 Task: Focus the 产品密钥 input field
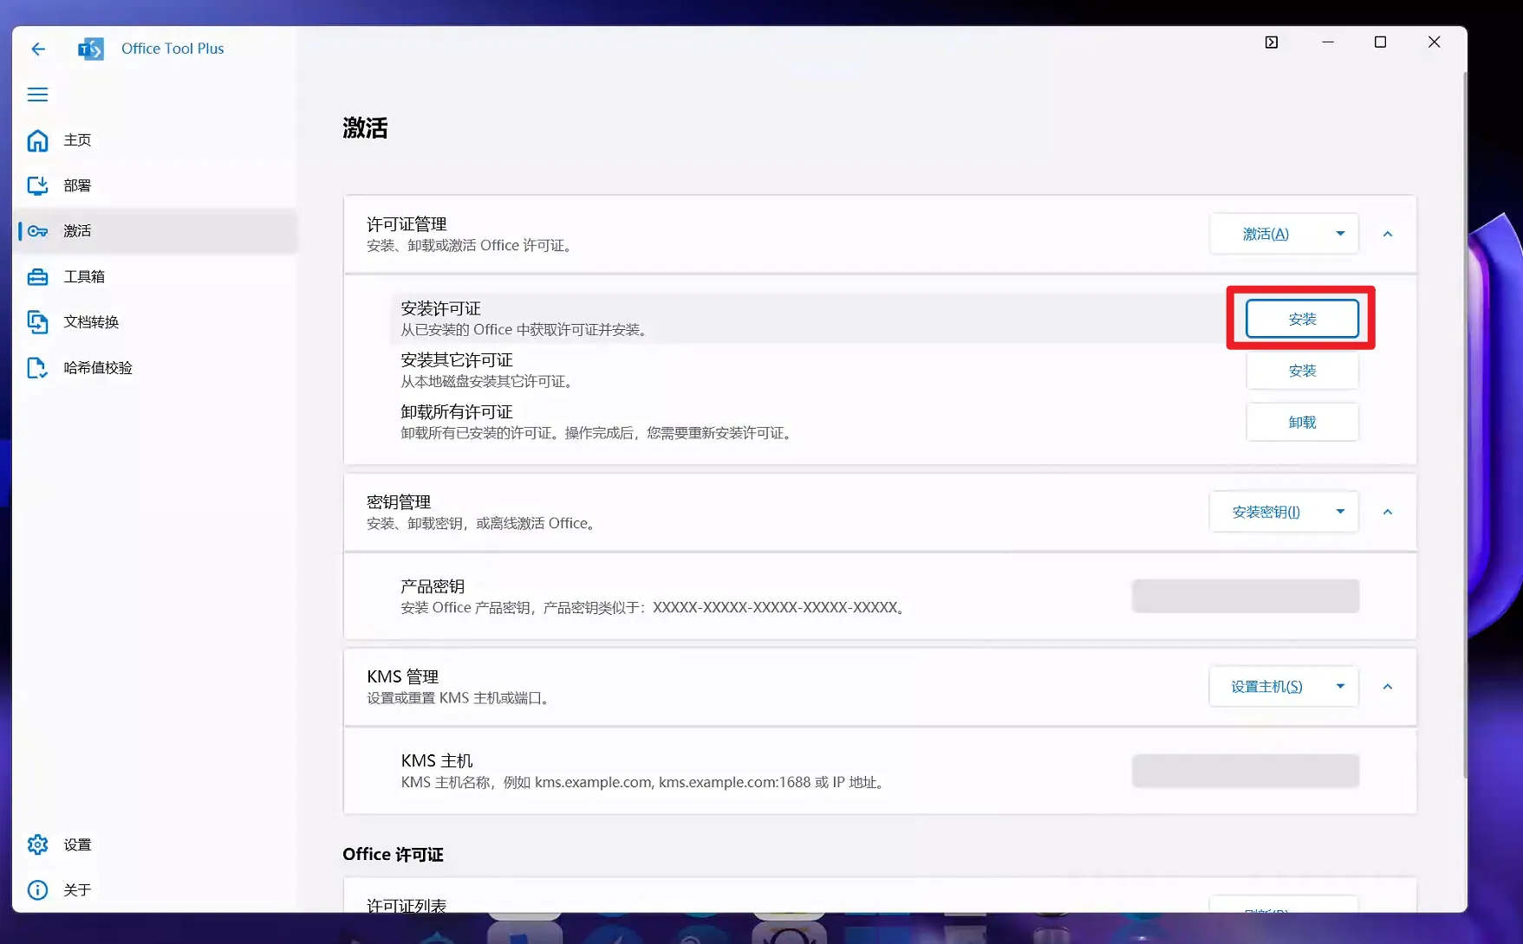[x=1246, y=596]
